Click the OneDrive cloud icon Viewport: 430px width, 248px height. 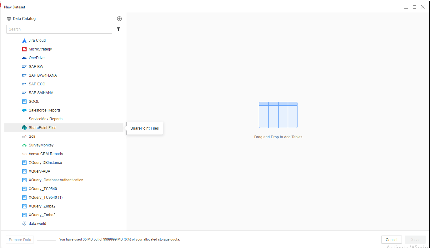coord(24,58)
